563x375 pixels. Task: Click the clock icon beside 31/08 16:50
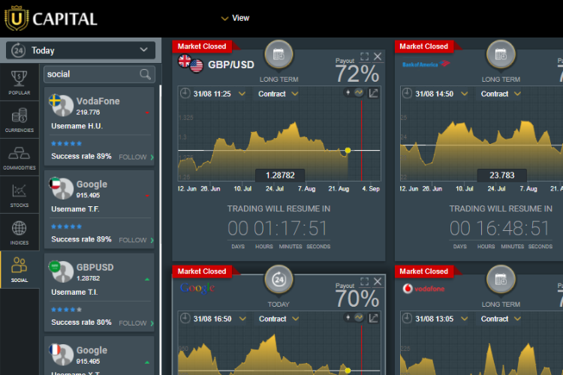click(185, 318)
